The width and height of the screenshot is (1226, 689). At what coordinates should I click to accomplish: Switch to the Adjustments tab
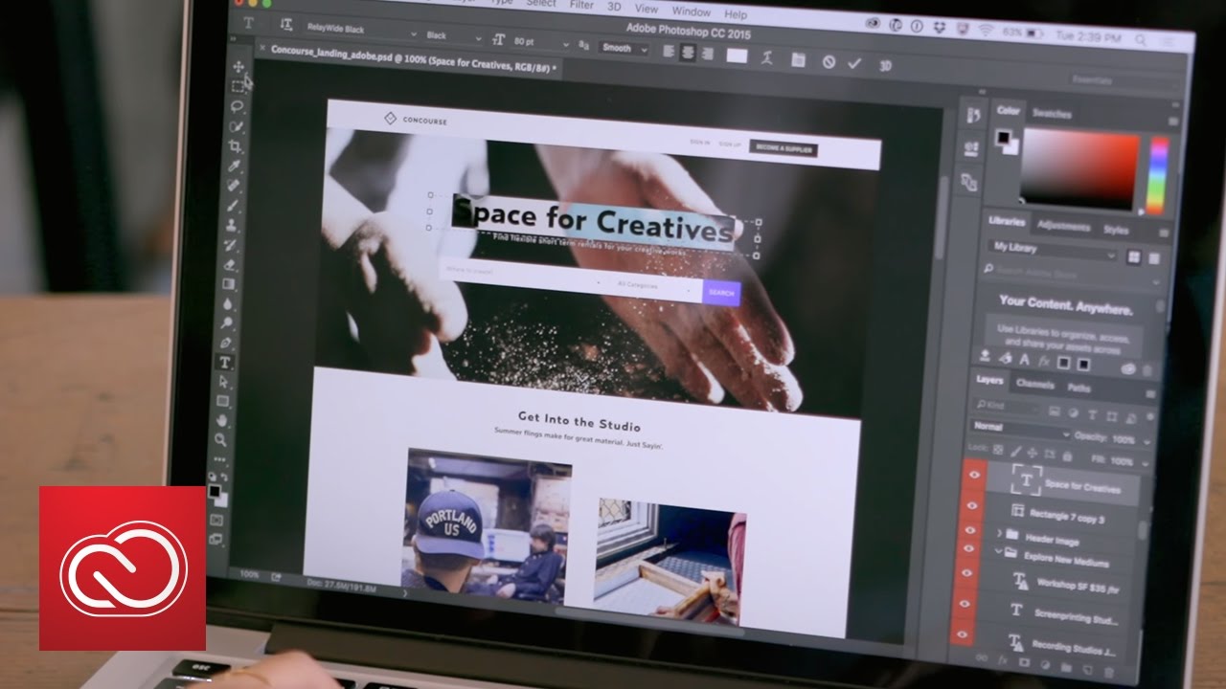tap(1064, 227)
